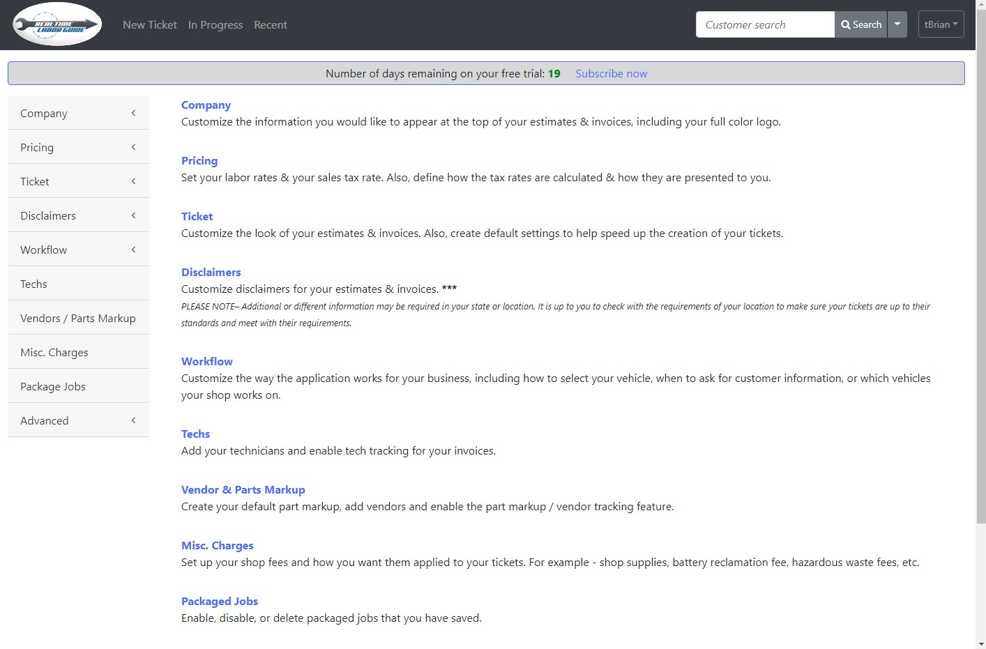Expand the Disclaimers sidebar section

79,215
